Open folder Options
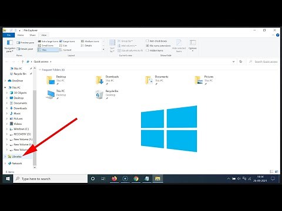The width and height of the screenshot is (282, 211). (x=193, y=46)
